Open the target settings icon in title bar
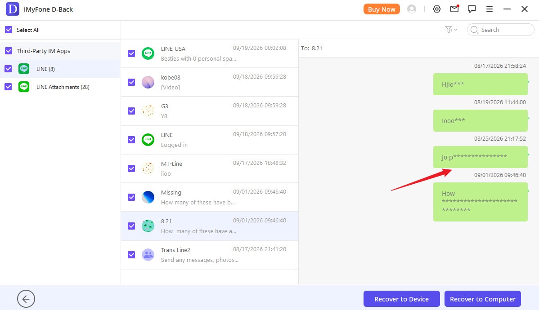Image resolution: width=539 pixels, height=310 pixels. pyautogui.click(x=436, y=9)
